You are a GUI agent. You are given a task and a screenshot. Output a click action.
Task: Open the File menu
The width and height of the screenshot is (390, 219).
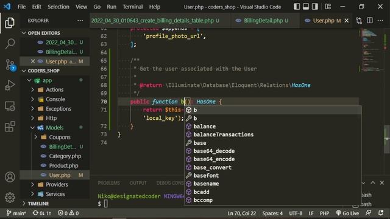pos(22,7)
